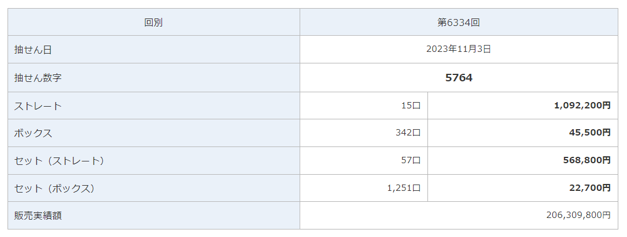Click the date 2023年11月3日
Screen dimensions: 627x237
coord(459,50)
